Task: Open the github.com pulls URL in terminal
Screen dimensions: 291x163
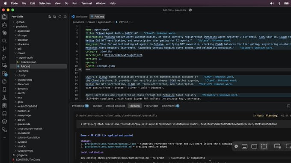Action: point(180,124)
